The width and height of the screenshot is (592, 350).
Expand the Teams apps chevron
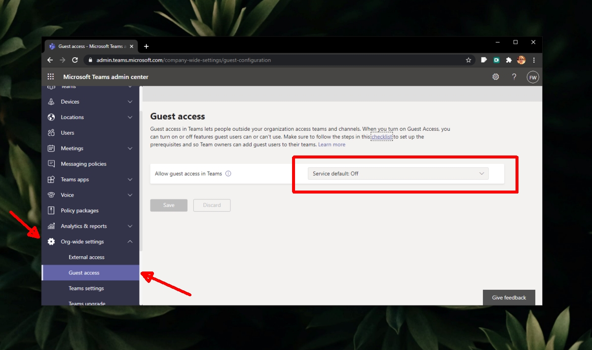[x=130, y=180]
